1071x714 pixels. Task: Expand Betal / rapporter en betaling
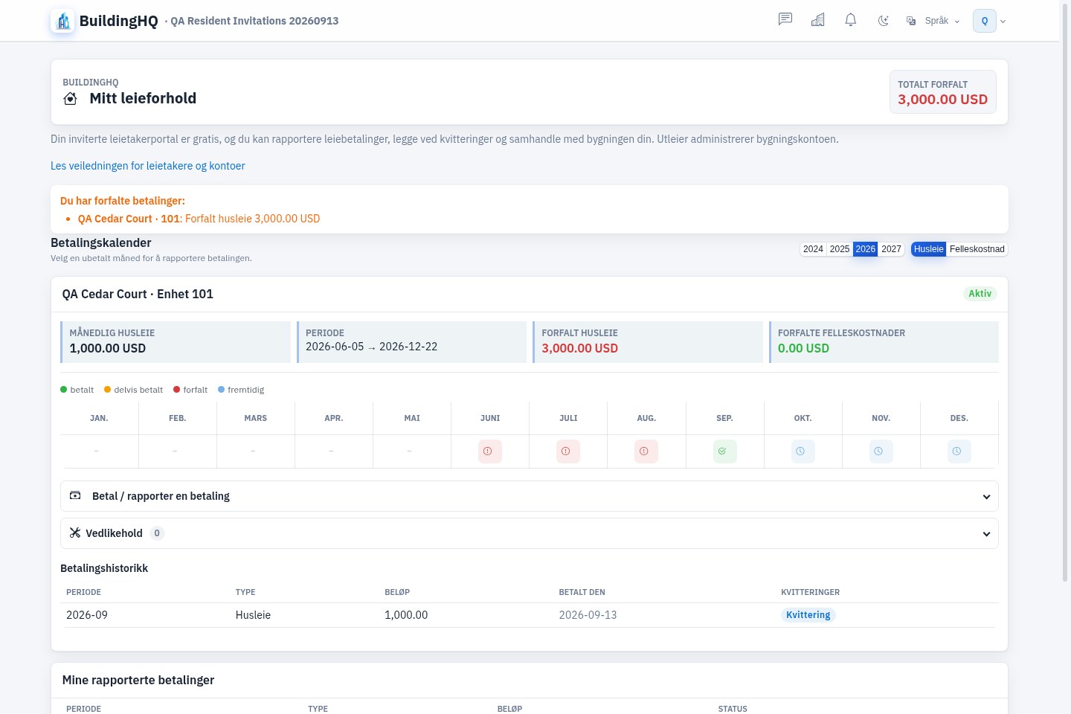click(530, 496)
